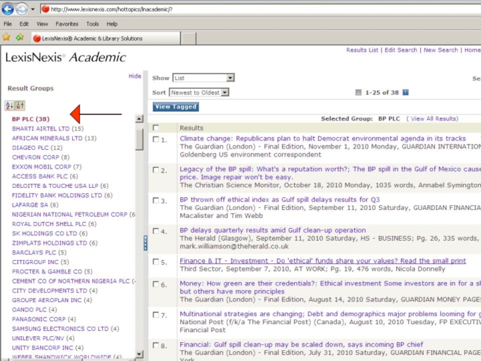The width and height of the screenshot is (481, 361).
Task: Open the Favorites star icon
Action: (7, 38)
